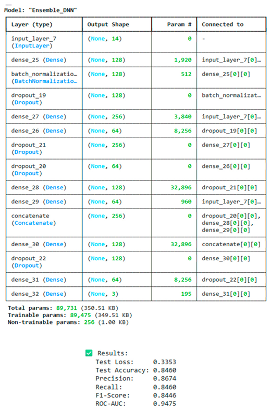Screen dimensions: 270x409
Task: Click "dense_25[0][0]" in the Connected to column
Action: [x=226, y=74]
